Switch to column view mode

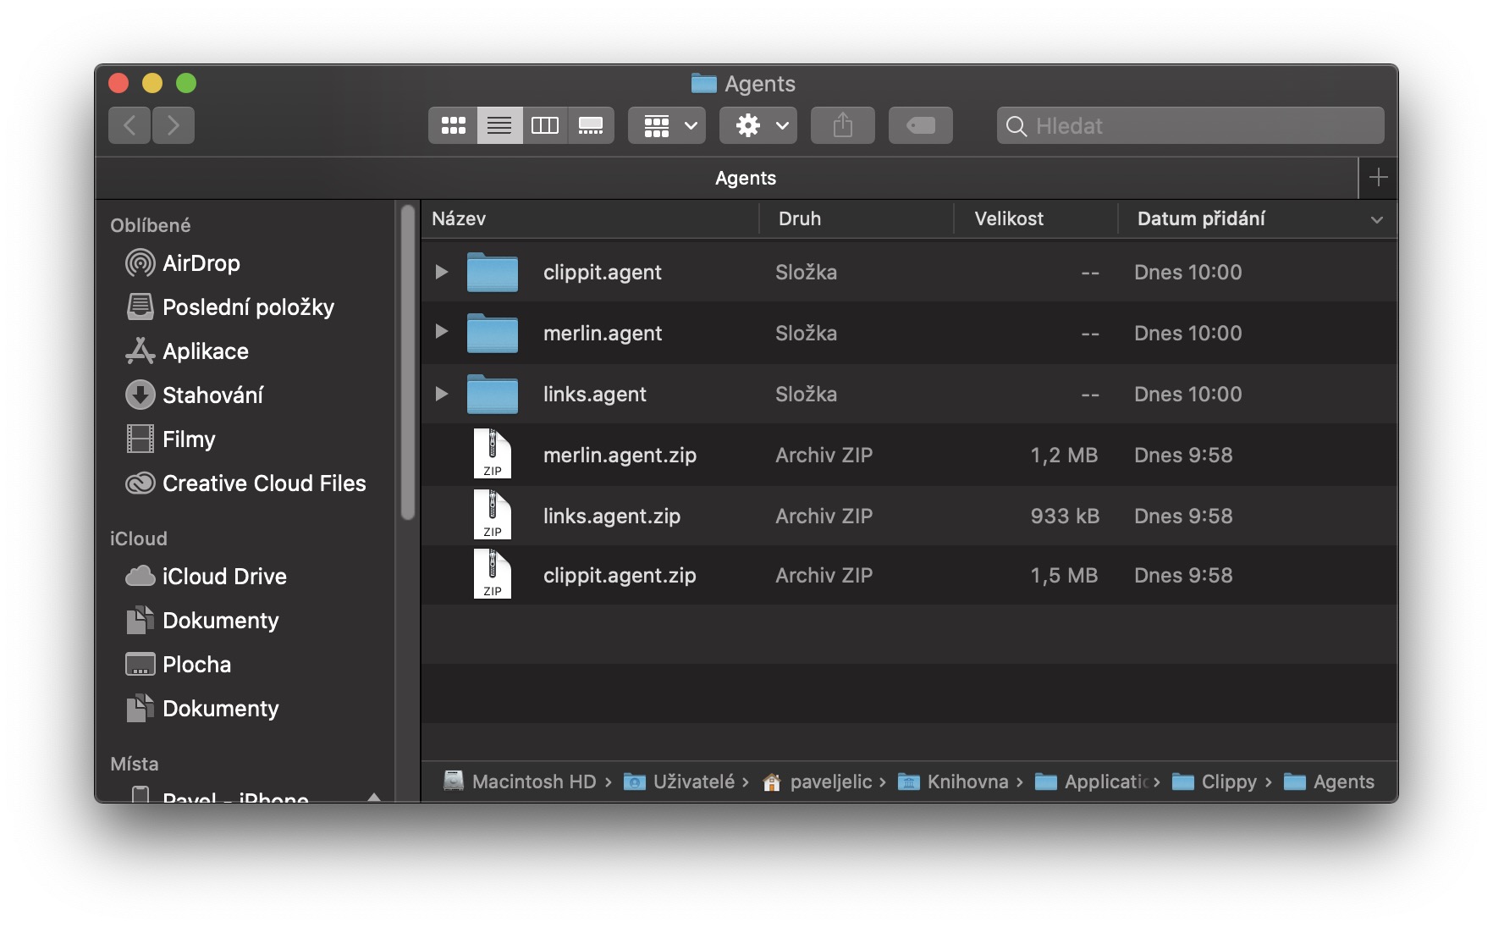coord(544,125)
